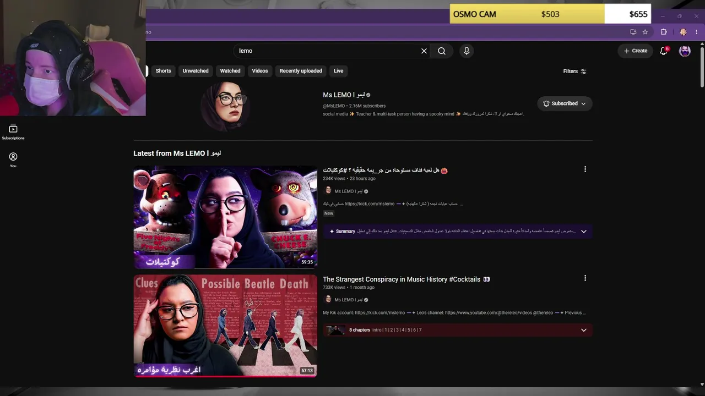Open the Ms LEMO channel title link
This screenshot has width=705, height=396.
344,95
